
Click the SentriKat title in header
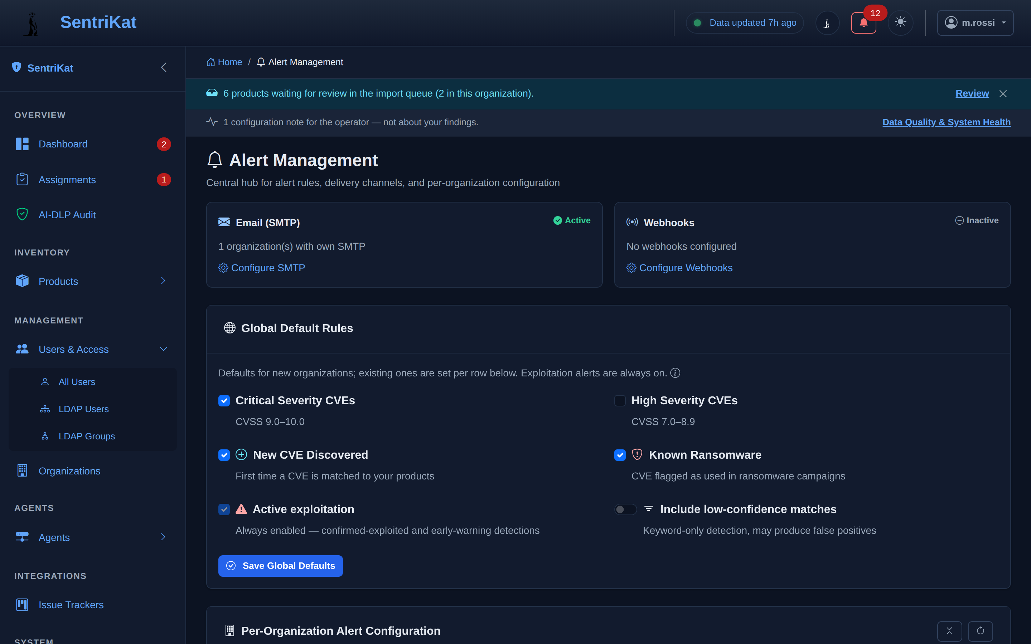(98, 22)
